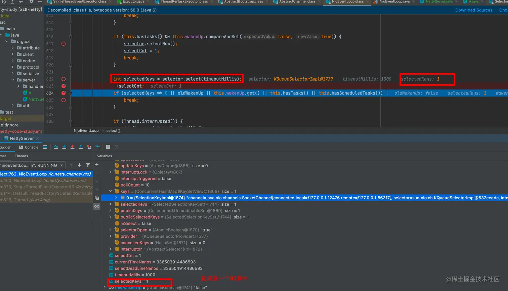Open the project panel settings gear
Screen dimensions: 508x291
(31, 2)
